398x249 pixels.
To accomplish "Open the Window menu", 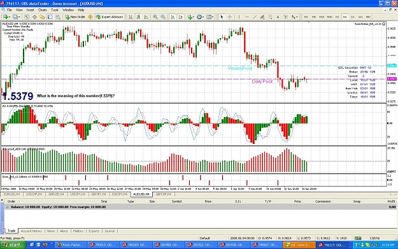I will (x=68, y=10).
